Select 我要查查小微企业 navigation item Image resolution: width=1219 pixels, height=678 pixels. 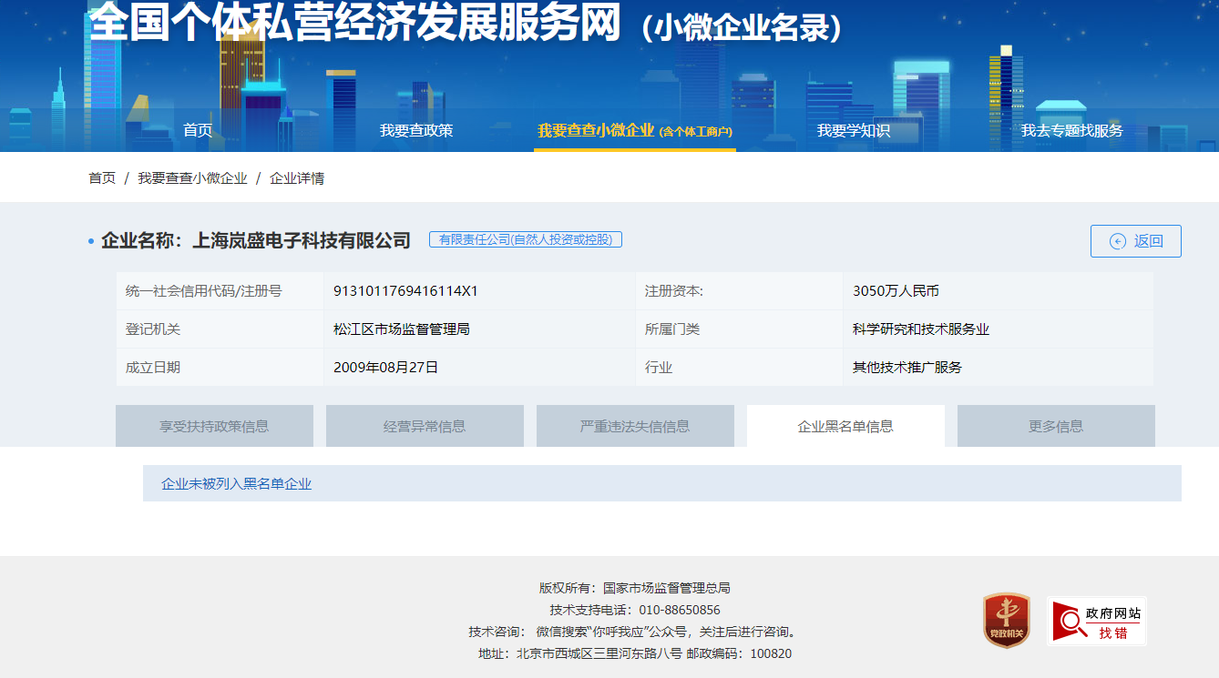[635, 130]
